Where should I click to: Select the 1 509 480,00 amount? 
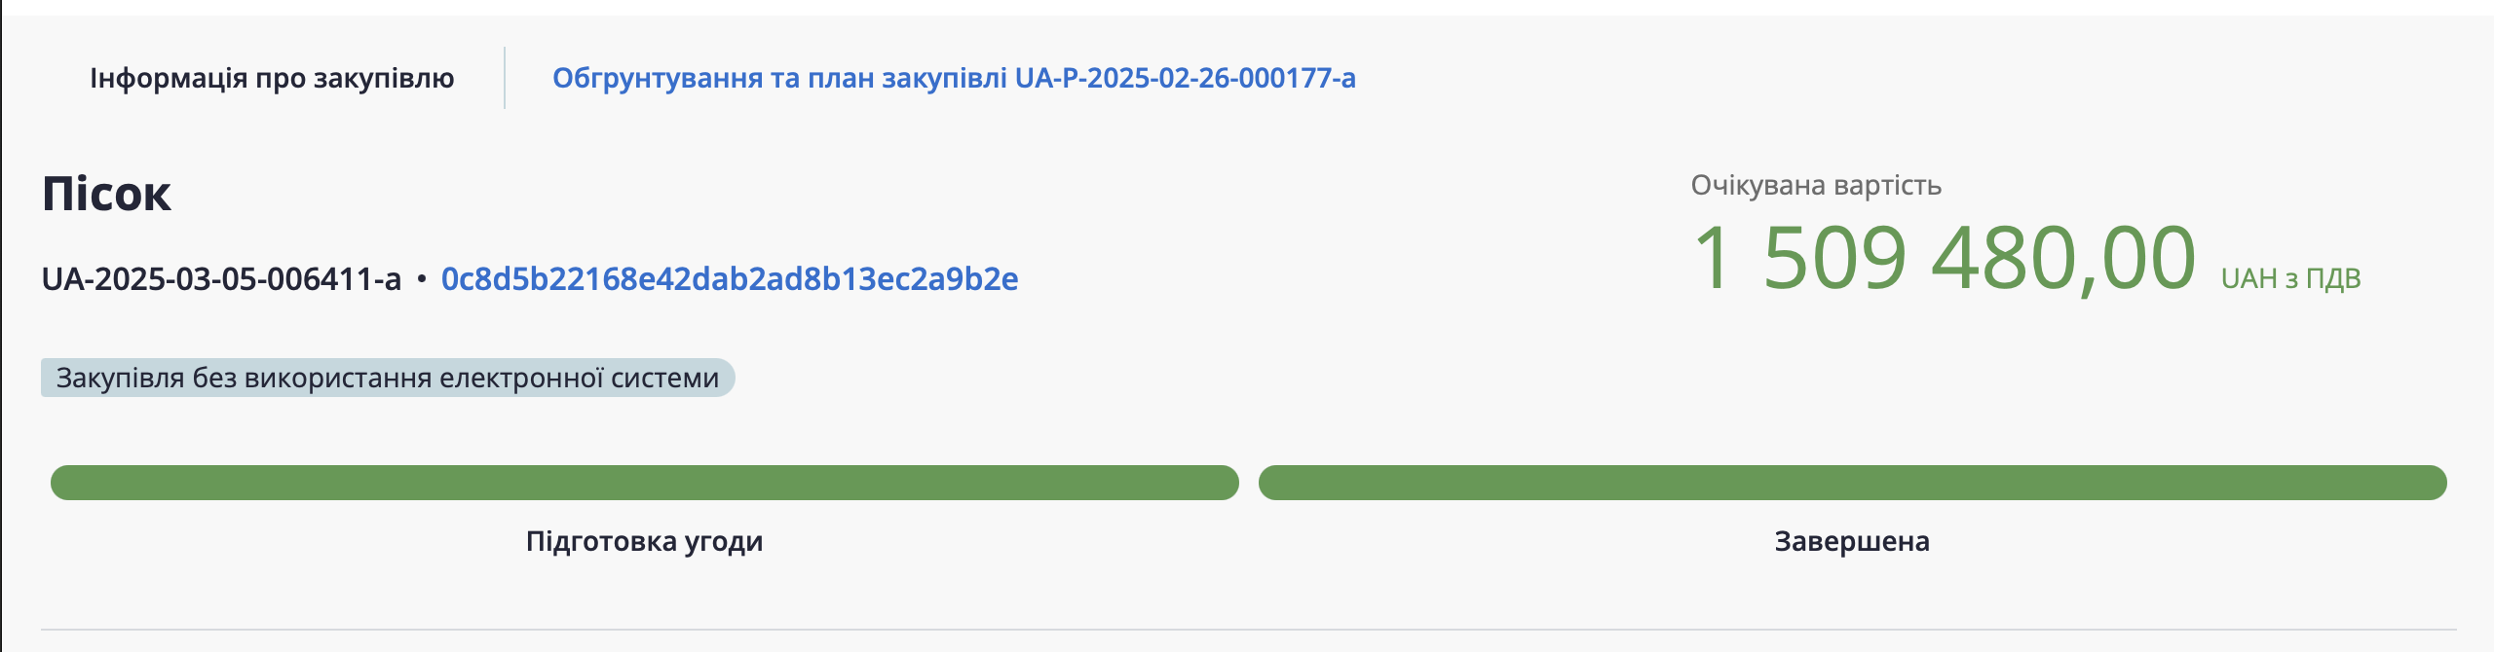coord(1944,258)
